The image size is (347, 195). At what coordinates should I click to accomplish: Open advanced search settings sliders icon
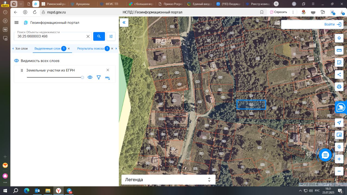pos(111,36)
